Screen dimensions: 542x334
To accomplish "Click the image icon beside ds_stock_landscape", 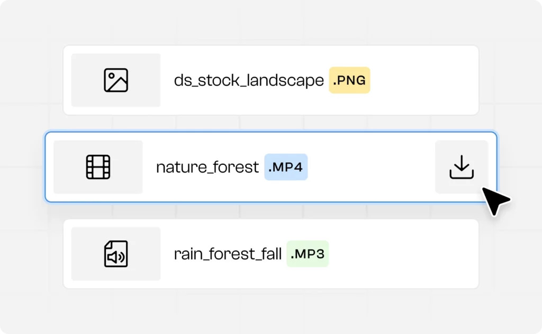I will (116, 80).
